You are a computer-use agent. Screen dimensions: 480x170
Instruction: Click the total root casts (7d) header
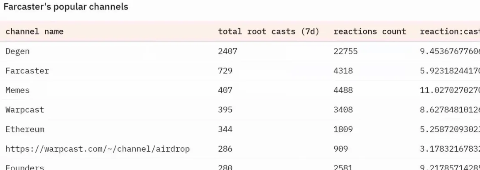[x=268, y=32]
